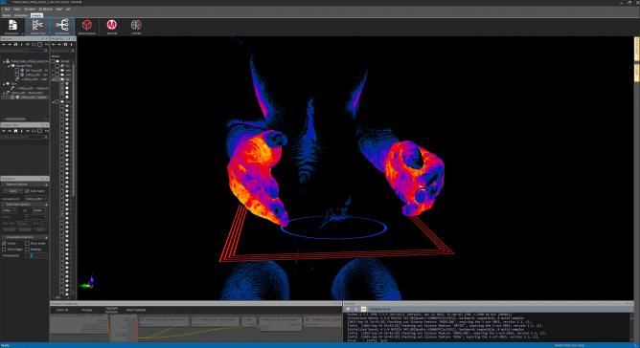Toggle the Auto Apply checkbox
This screenshot has width=640, height=348.
point(28,190)
